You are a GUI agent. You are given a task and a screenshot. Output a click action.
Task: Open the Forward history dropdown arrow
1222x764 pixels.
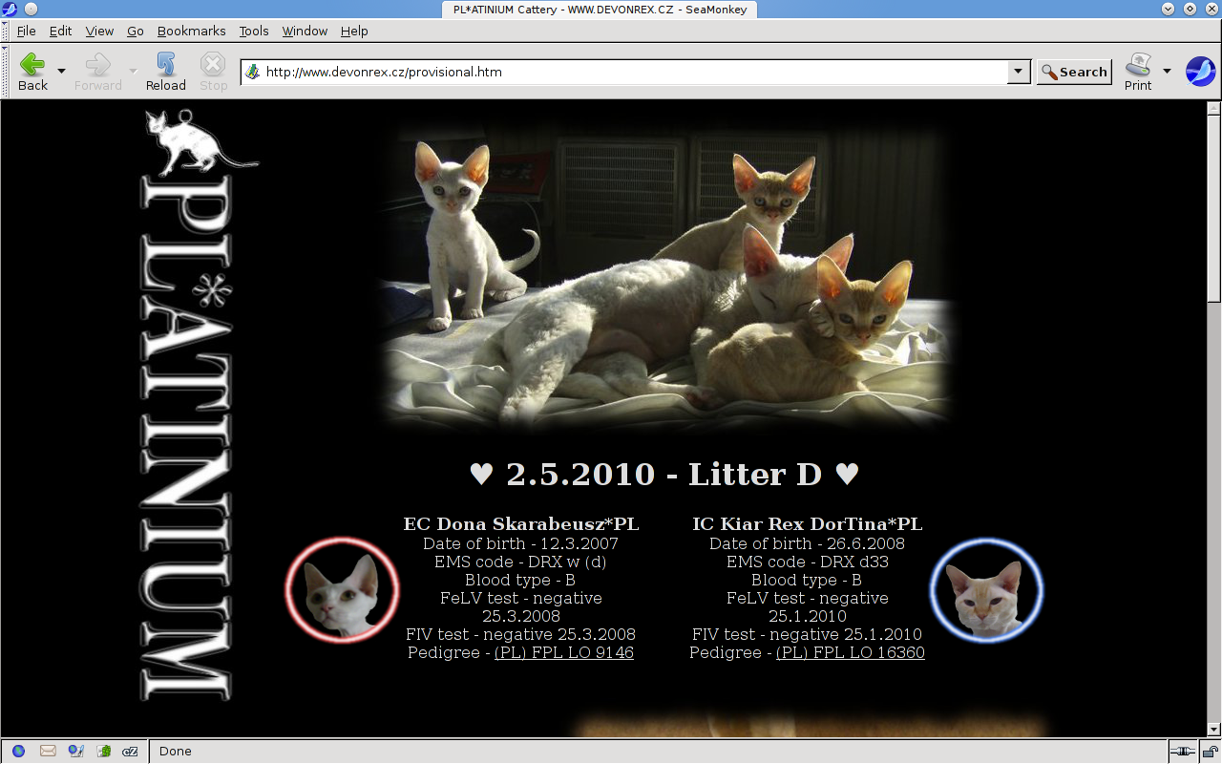134,72
